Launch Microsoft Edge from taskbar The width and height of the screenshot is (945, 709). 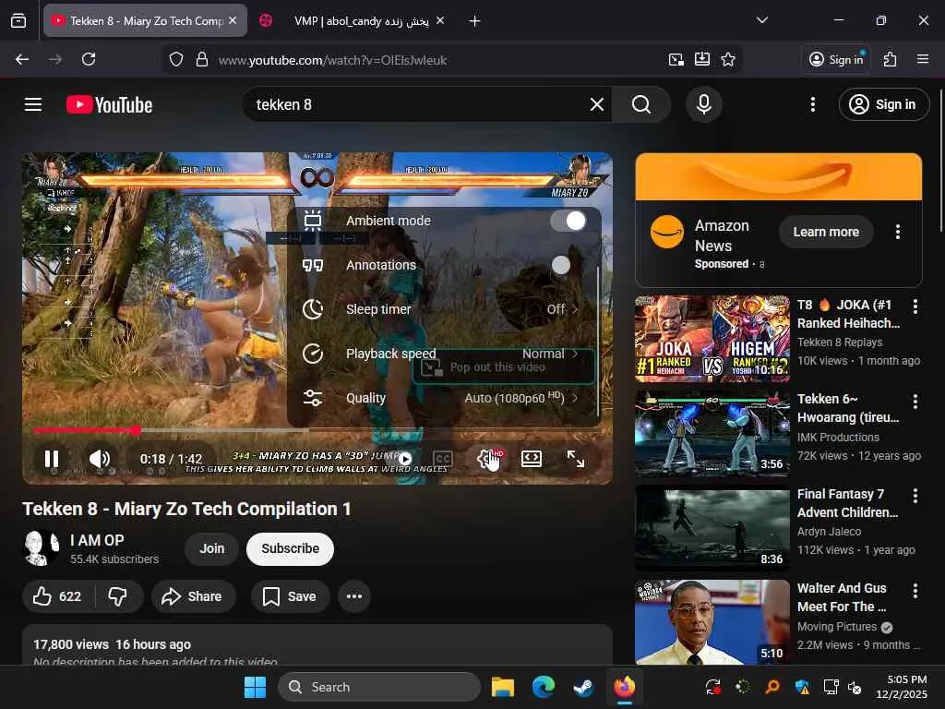[x=543, y=687]
